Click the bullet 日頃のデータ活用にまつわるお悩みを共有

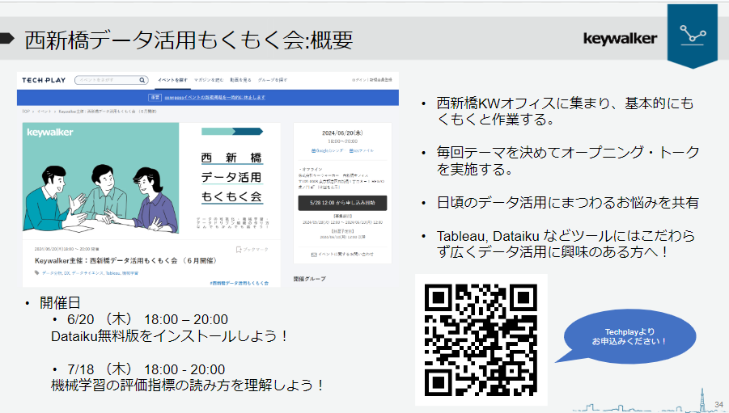[x=568, y=203]
